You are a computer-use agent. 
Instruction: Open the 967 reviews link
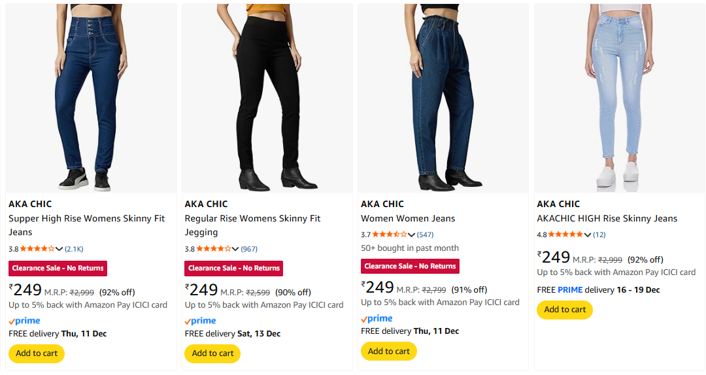tap(250, 249)
